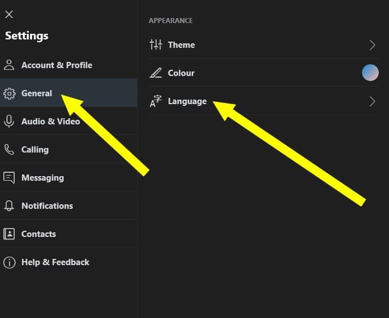Click the Colour gradient swatch circle

[x=370, y=73]
